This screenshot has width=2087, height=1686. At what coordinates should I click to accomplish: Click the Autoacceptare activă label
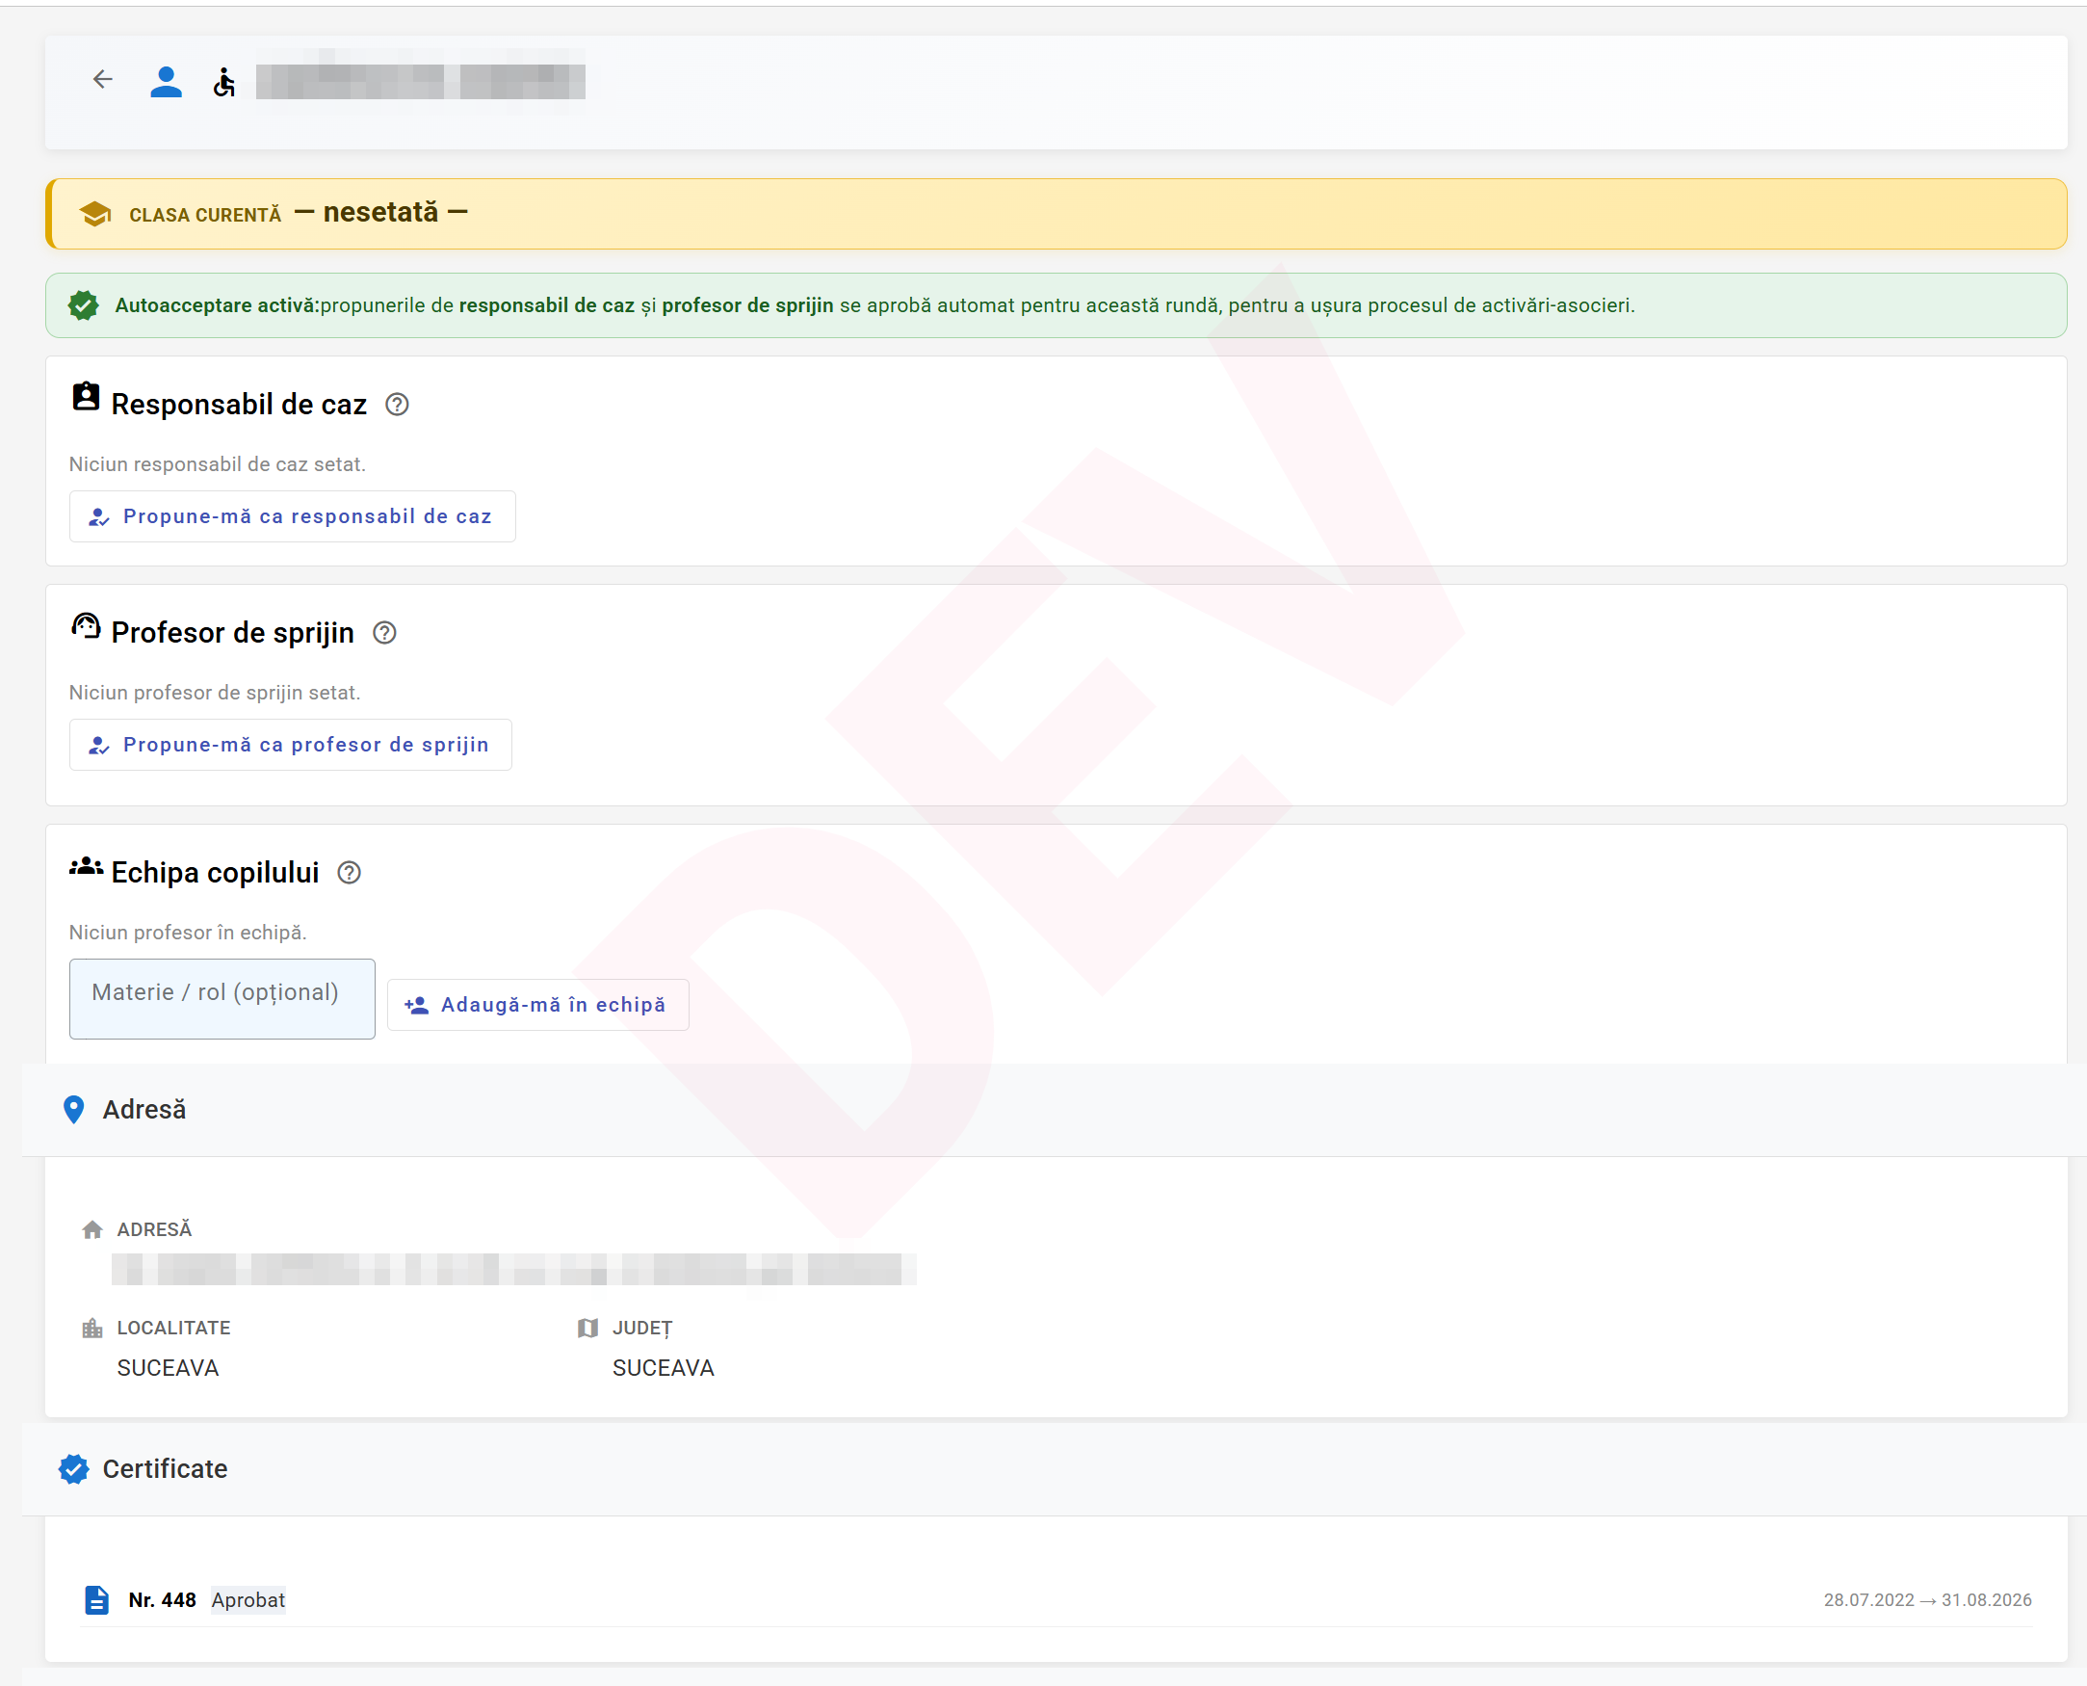point(217,305)
